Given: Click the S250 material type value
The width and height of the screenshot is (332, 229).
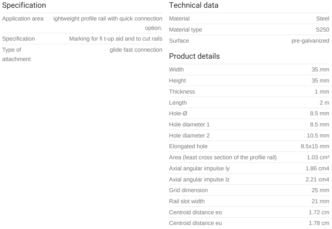Looking at the screenshot, I should (x=322, y=30).
